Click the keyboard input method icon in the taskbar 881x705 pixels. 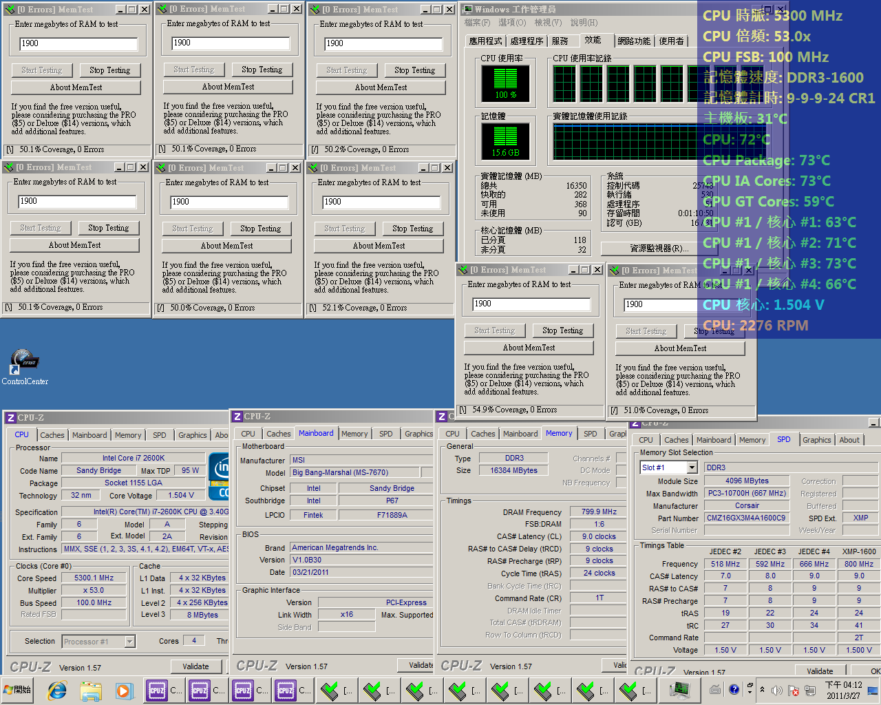[715, 689]
